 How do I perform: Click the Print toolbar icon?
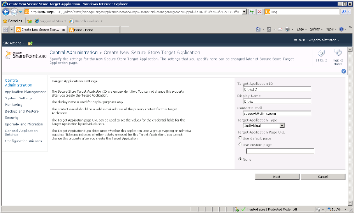coord(287,29)
